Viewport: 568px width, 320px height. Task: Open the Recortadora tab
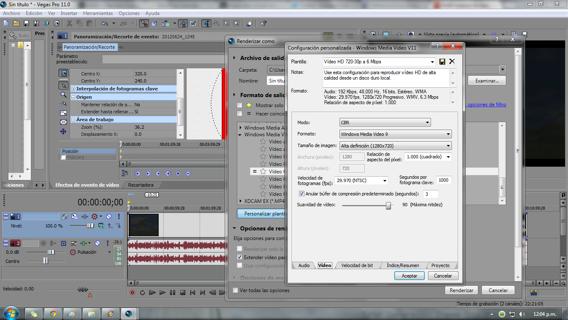point(141,185)
